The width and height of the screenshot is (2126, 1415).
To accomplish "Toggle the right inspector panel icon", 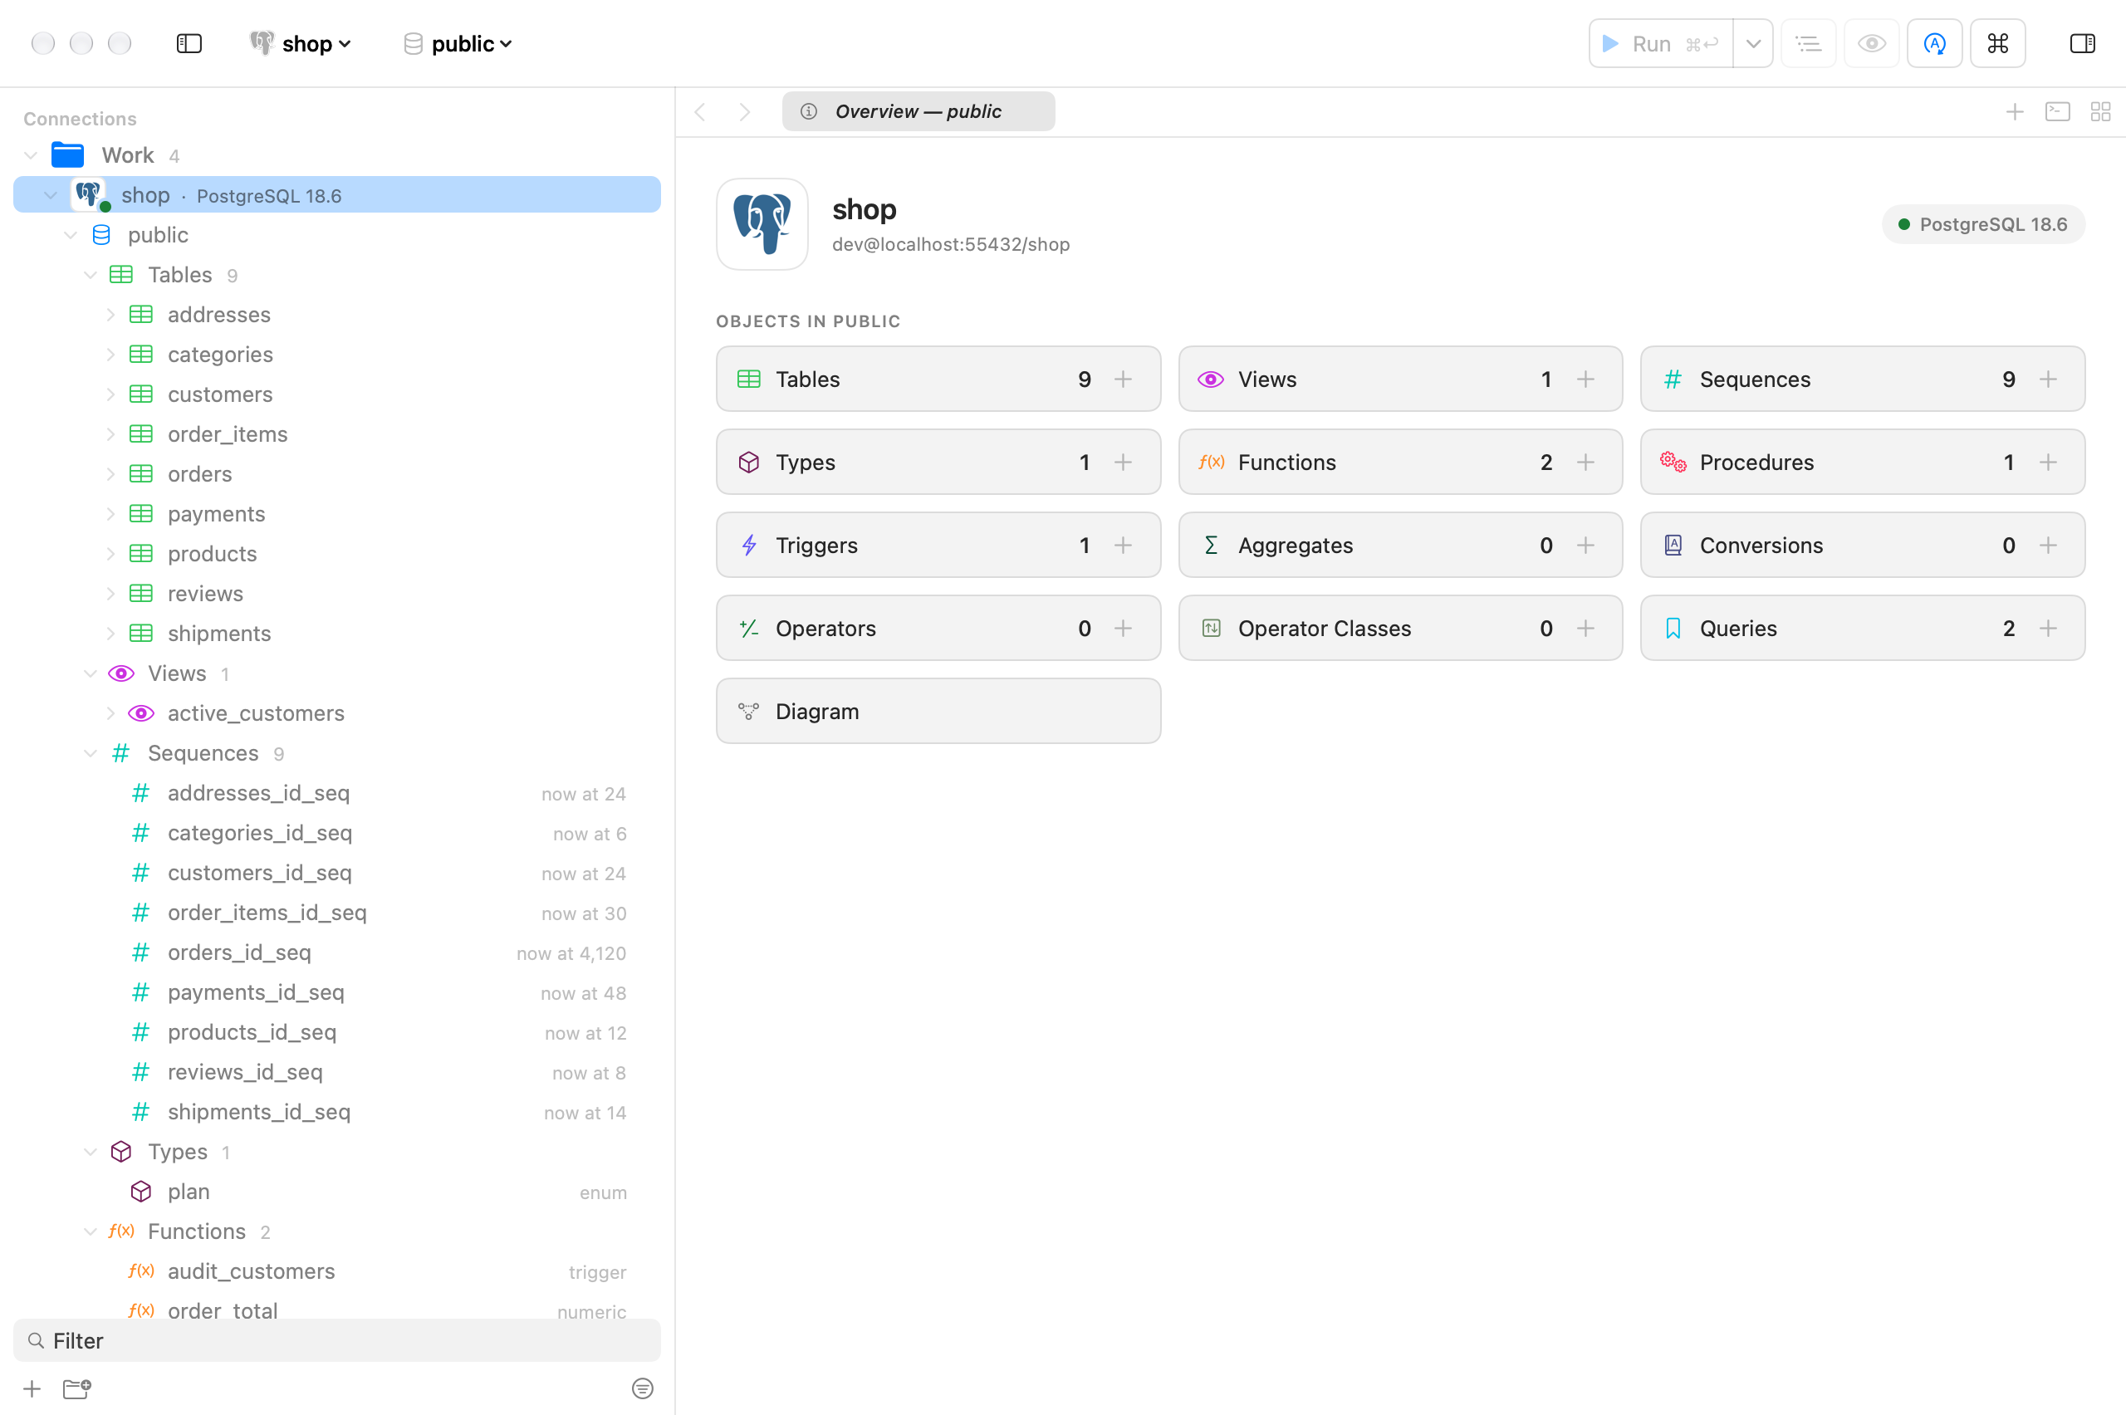I will point(2082,43).
